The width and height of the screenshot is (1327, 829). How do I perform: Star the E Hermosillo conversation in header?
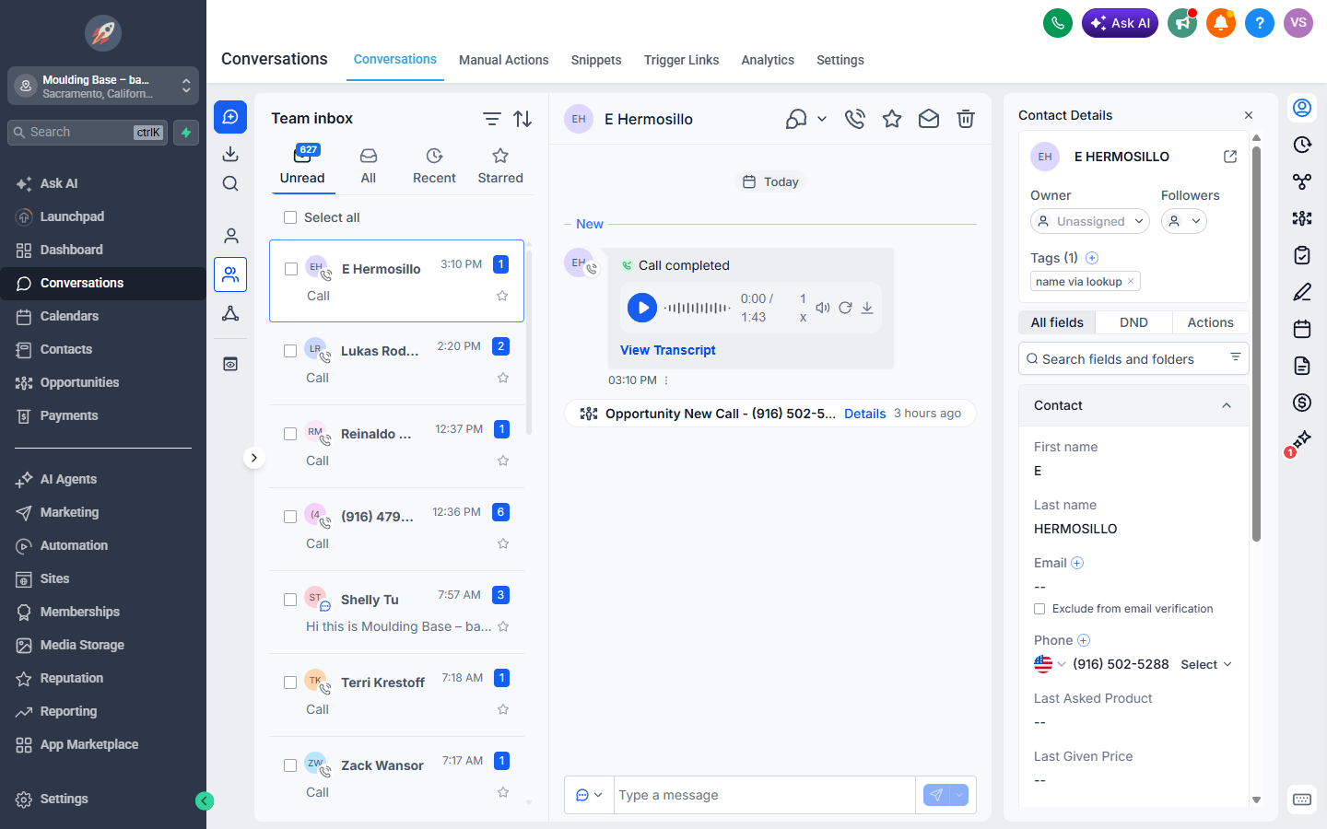(x=892, y=119)
